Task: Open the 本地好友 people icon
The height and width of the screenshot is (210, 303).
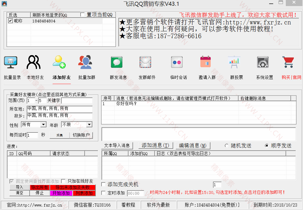Action: pyautogui.click(x=34, y=62)
